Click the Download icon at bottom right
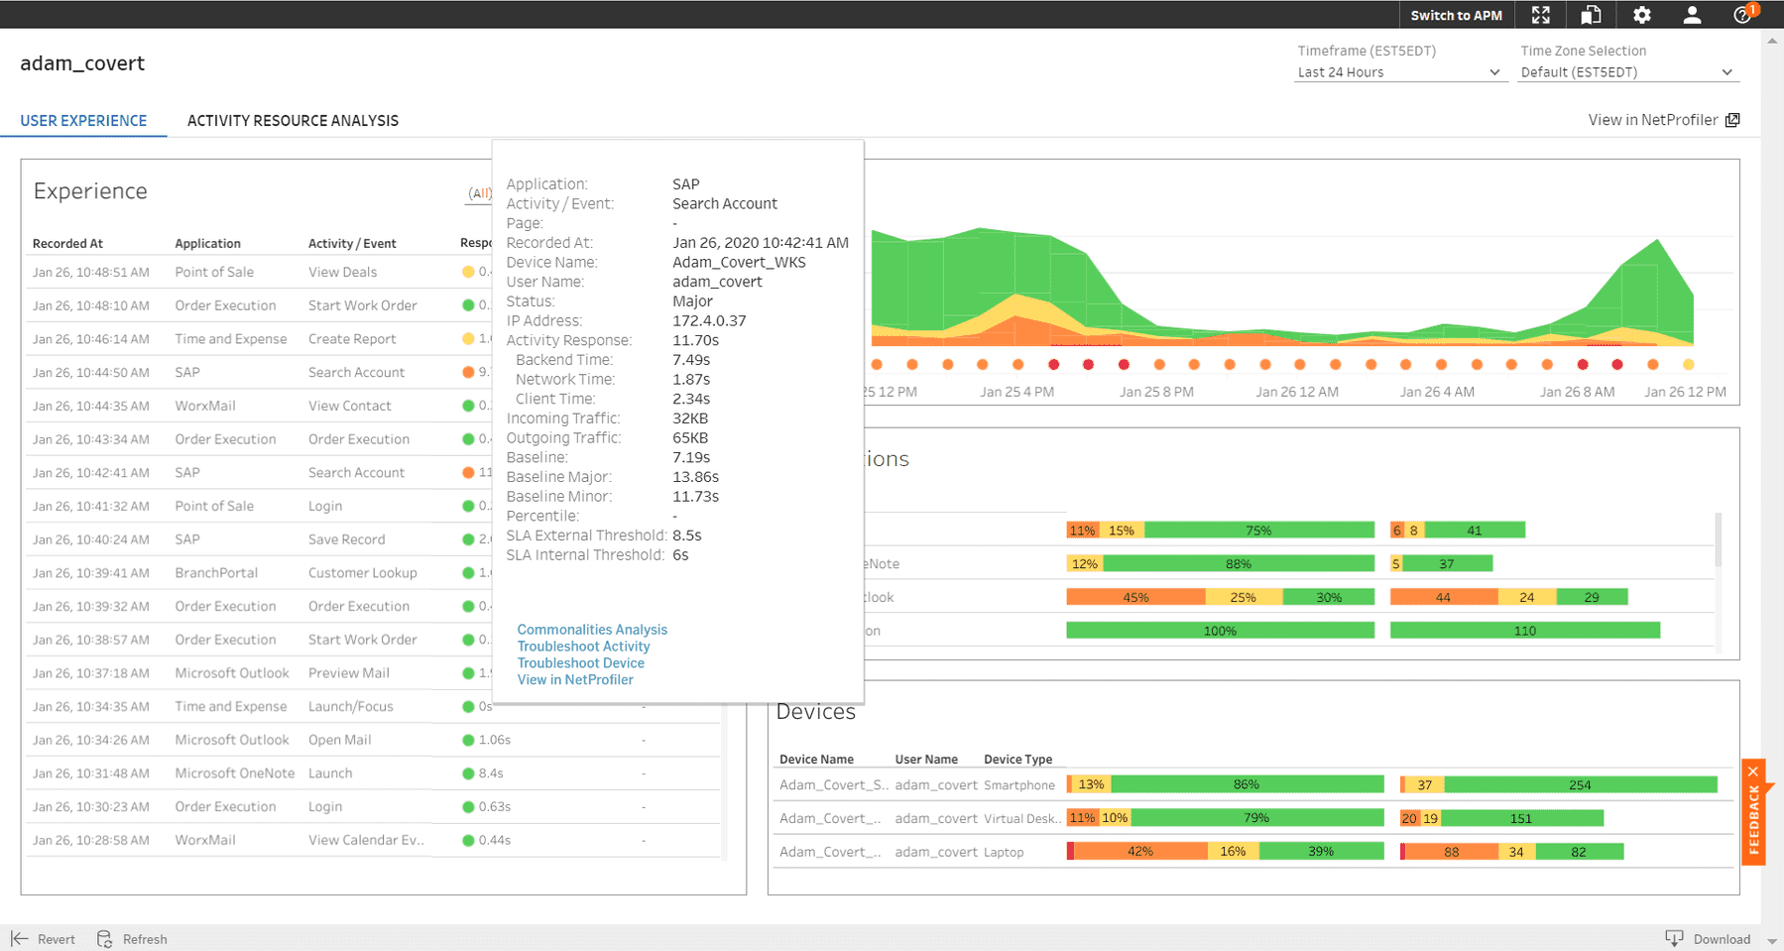This screenshot has width=1784, height=951. [x=1675, y=938]
